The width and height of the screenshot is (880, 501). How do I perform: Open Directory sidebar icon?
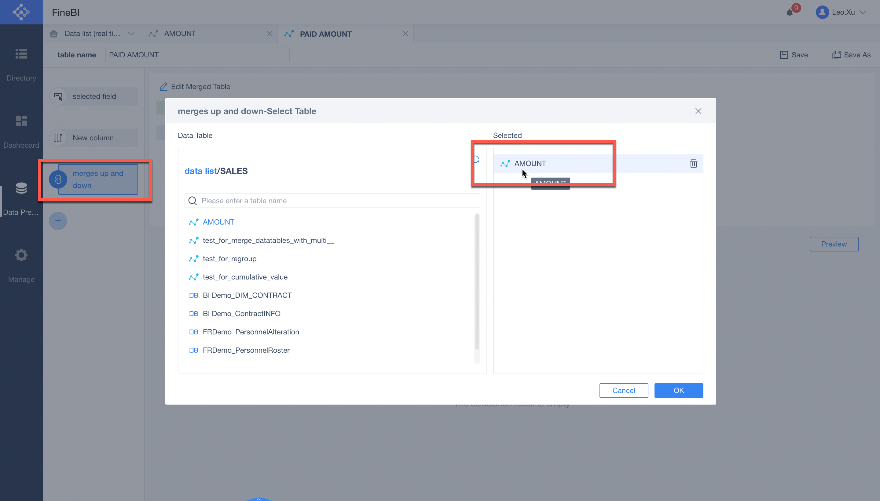click(x=21, y=54)
